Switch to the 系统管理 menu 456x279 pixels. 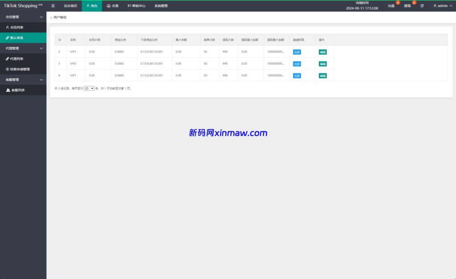(160, 6)
